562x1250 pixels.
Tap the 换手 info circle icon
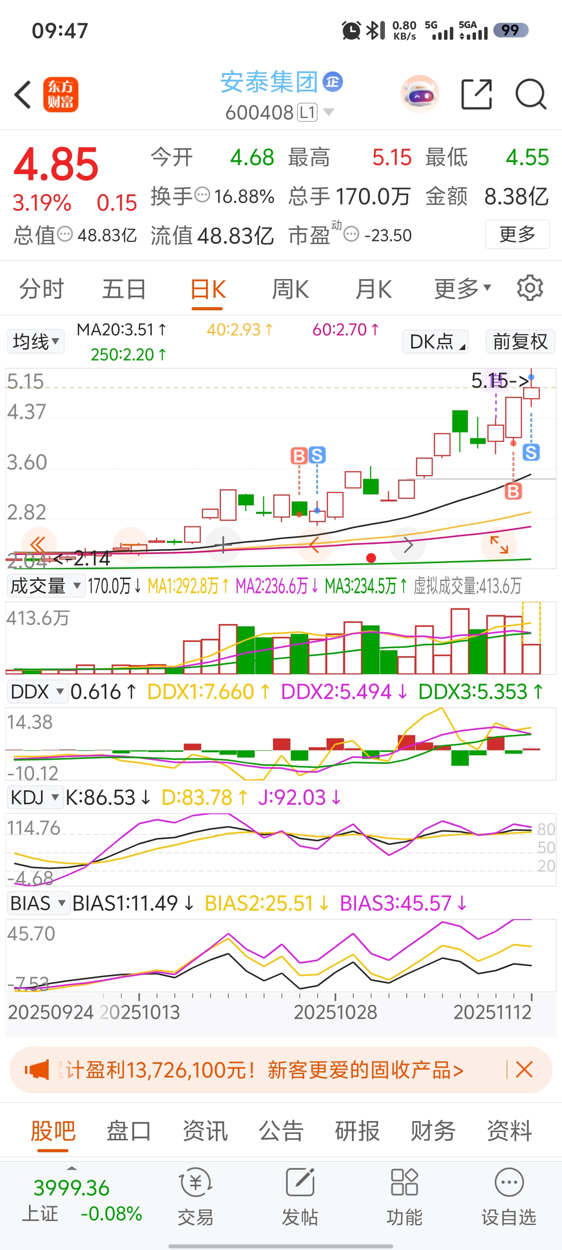(202, 195)
